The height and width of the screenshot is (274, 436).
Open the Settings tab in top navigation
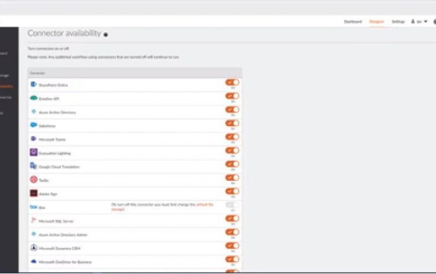[398, 22]
